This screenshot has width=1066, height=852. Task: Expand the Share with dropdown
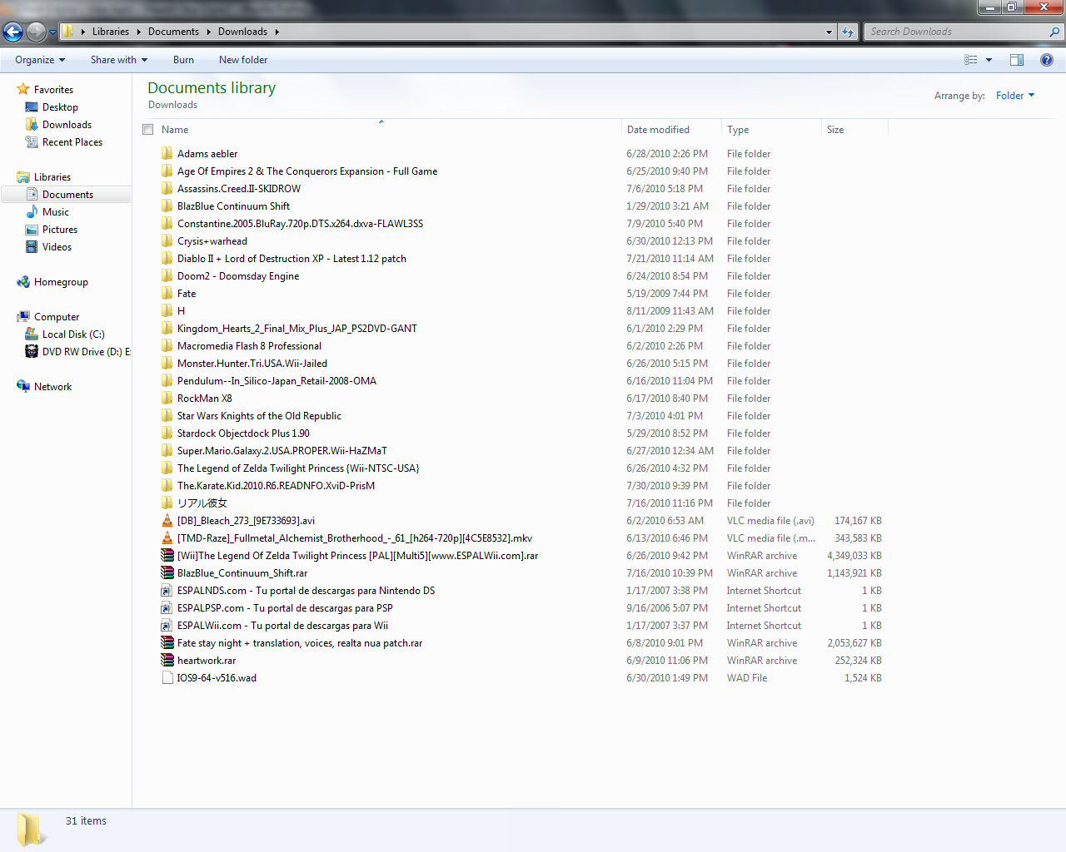point(118,60)
